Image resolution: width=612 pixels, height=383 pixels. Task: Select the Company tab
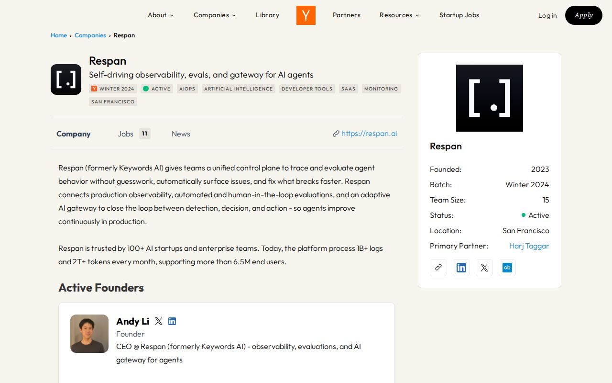74,134
